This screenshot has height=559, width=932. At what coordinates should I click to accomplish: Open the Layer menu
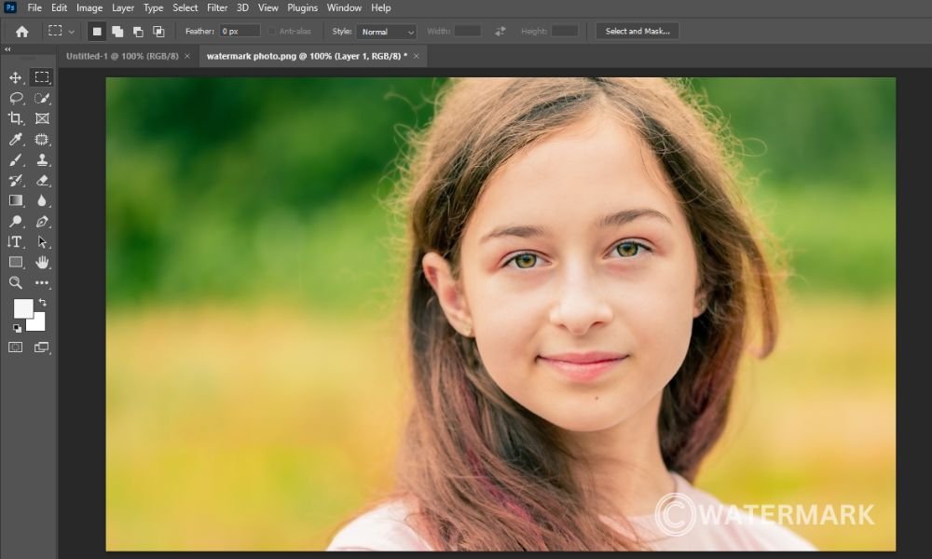pos(123,7)
